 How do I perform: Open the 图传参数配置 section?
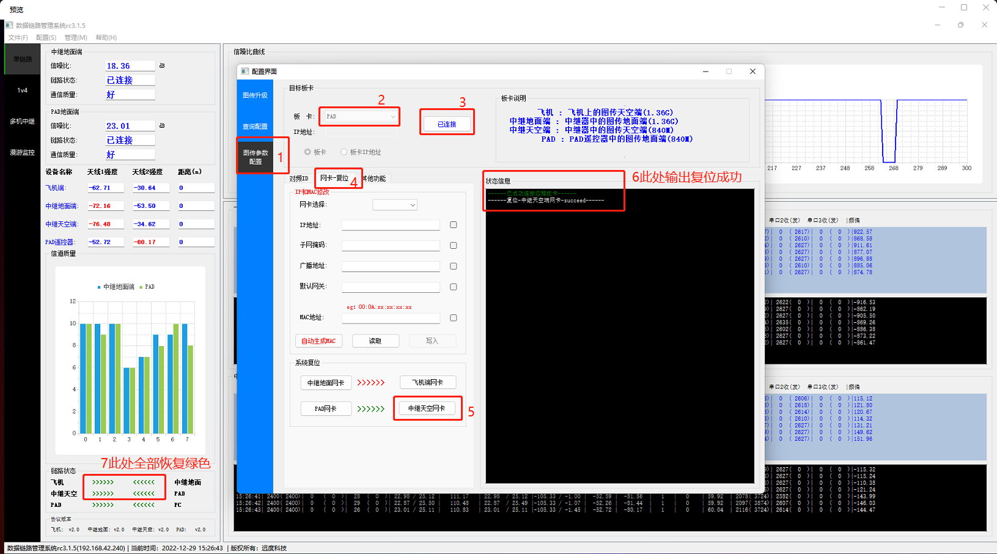(255, 157)
